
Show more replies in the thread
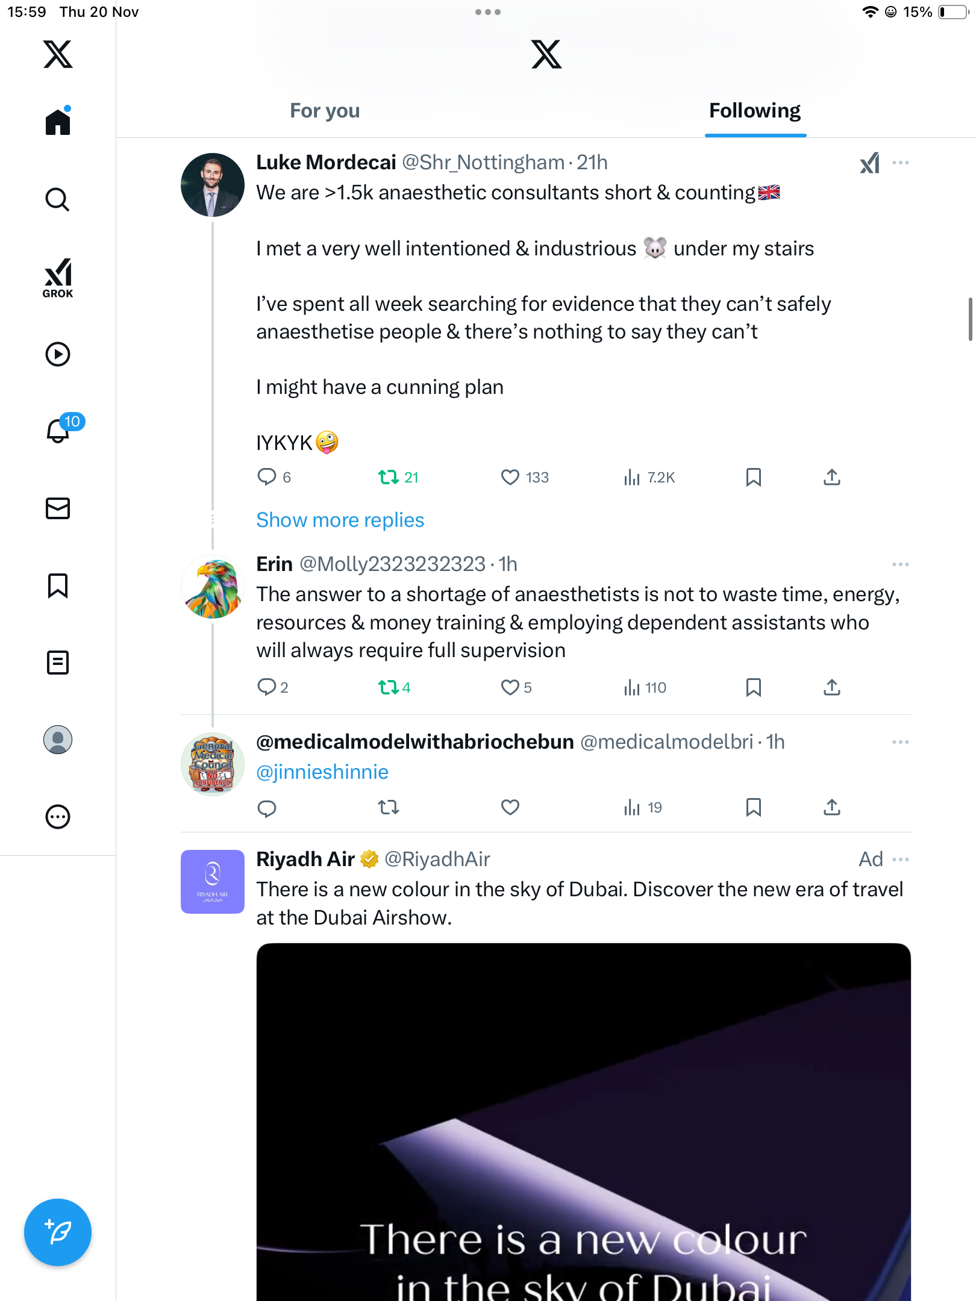340,520
